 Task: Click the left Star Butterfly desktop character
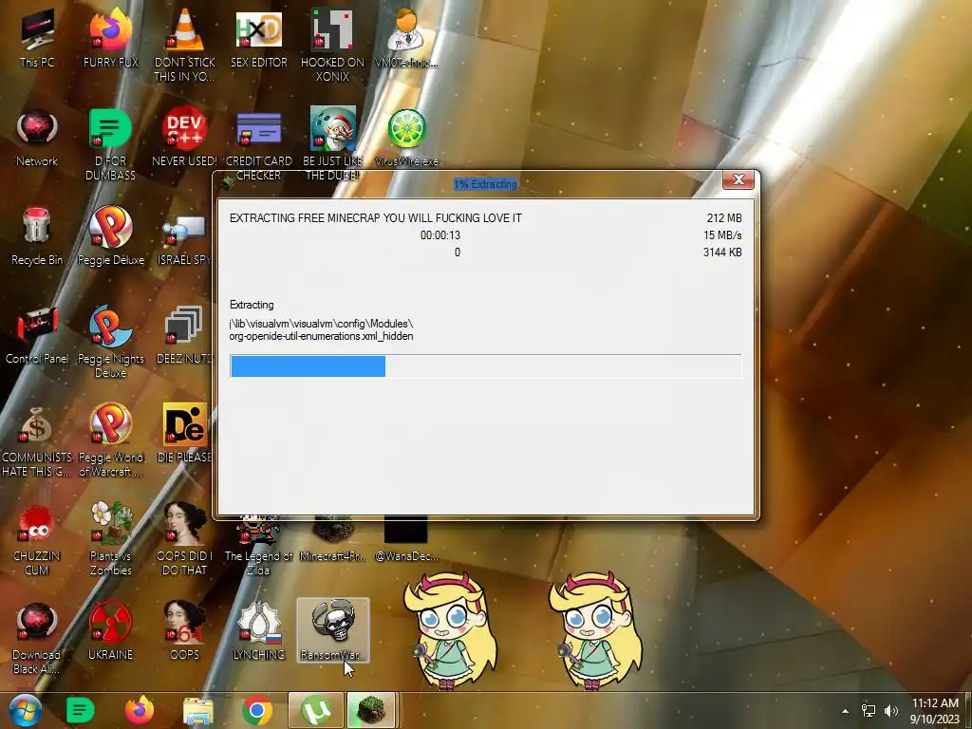(x=451, y=630)
